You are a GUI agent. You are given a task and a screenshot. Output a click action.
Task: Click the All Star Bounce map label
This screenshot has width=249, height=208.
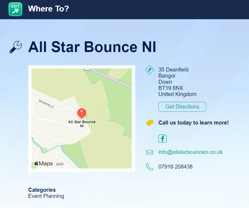pyautogui.click(x=82, y=123)
